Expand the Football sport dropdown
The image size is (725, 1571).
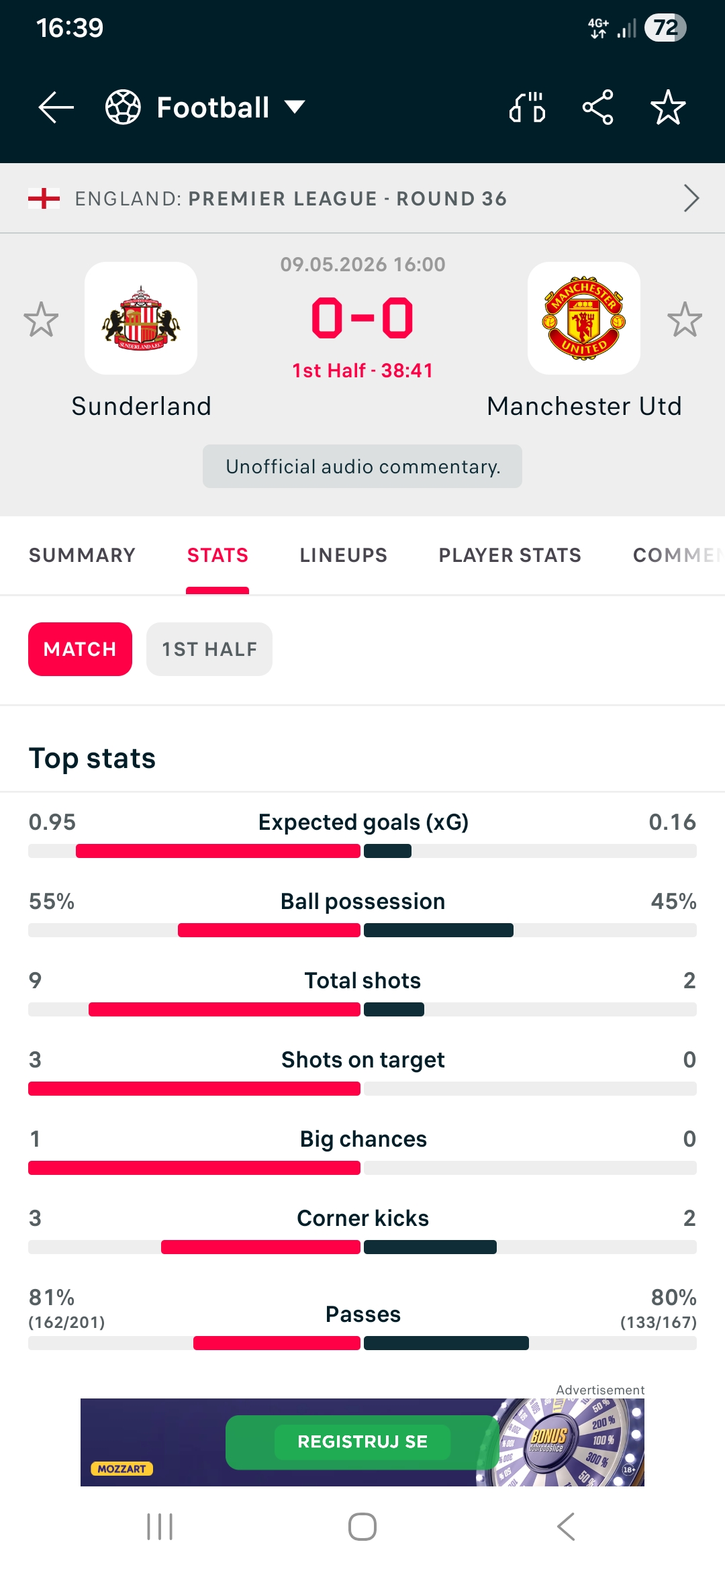pos(295,107)
